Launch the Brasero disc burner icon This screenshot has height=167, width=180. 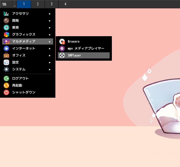coord(62,41)
